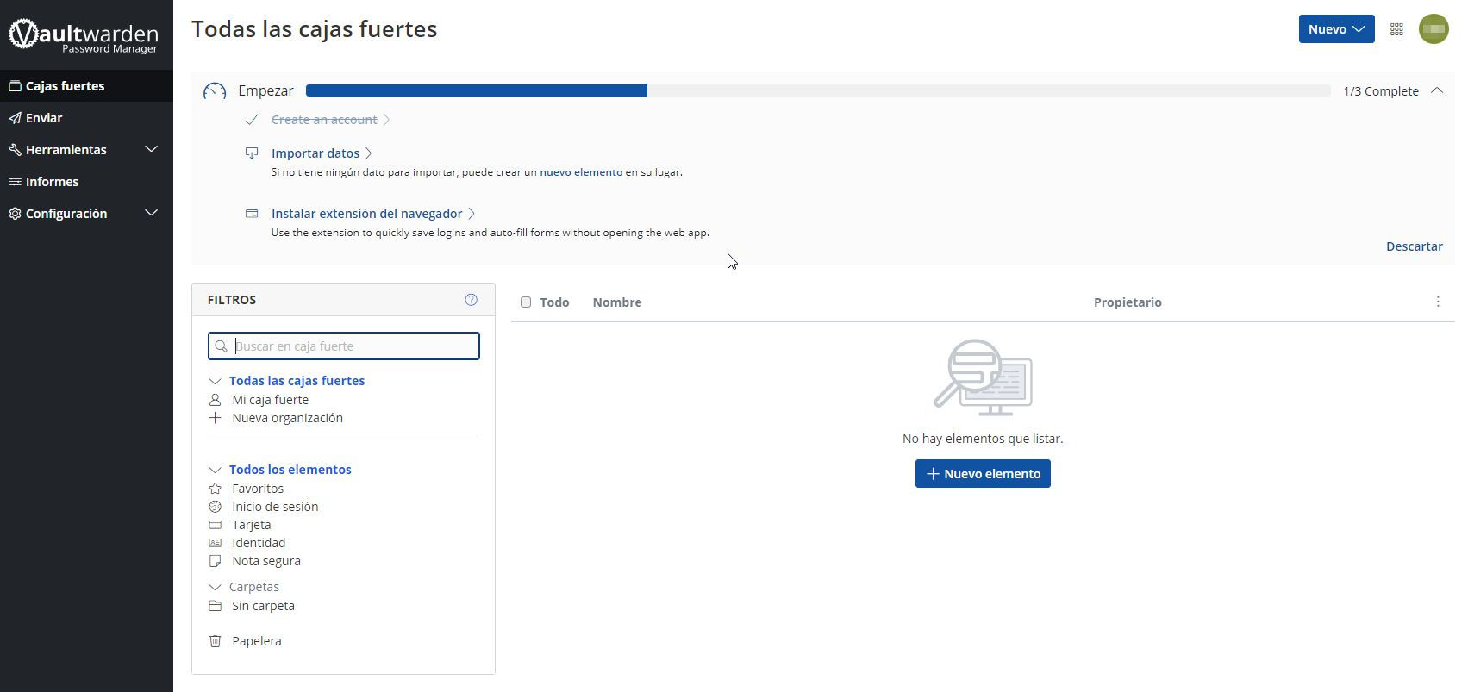Click the Vaultwarden logo

tap(84, 35)
